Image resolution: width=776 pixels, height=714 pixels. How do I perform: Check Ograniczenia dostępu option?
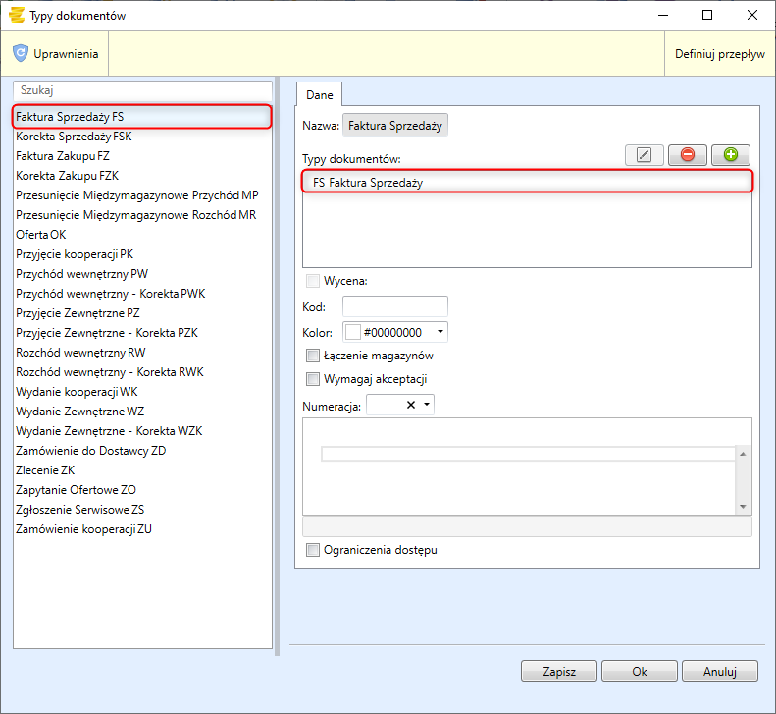313,550
